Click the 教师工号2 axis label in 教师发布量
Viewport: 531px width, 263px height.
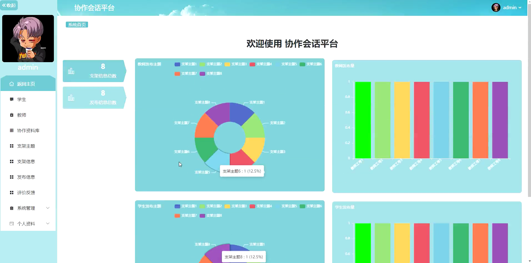(377, 165)
